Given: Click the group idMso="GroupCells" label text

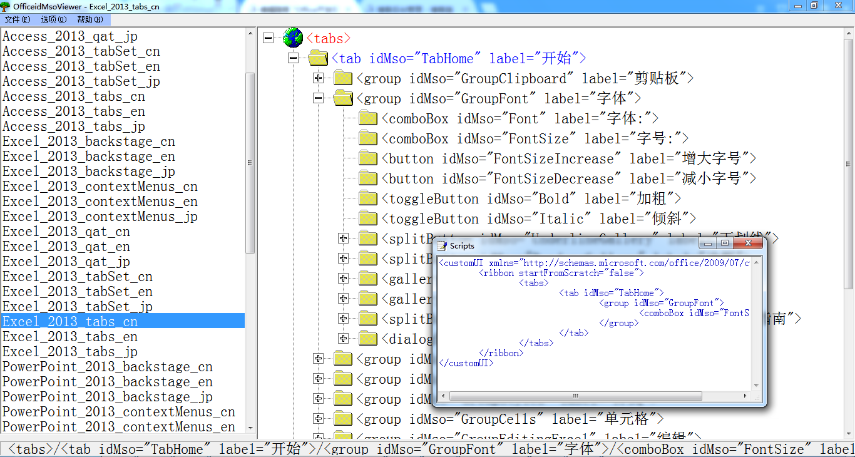Looking at the screenshot, I should pyautogui.click(x=510, y=419).
